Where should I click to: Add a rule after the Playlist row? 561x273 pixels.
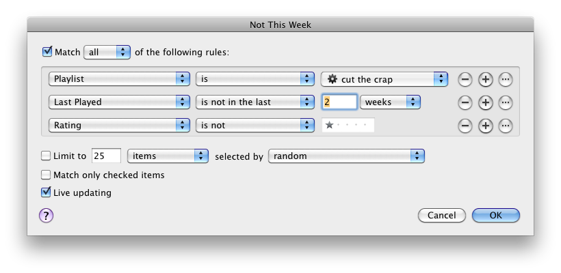(485, 80)
